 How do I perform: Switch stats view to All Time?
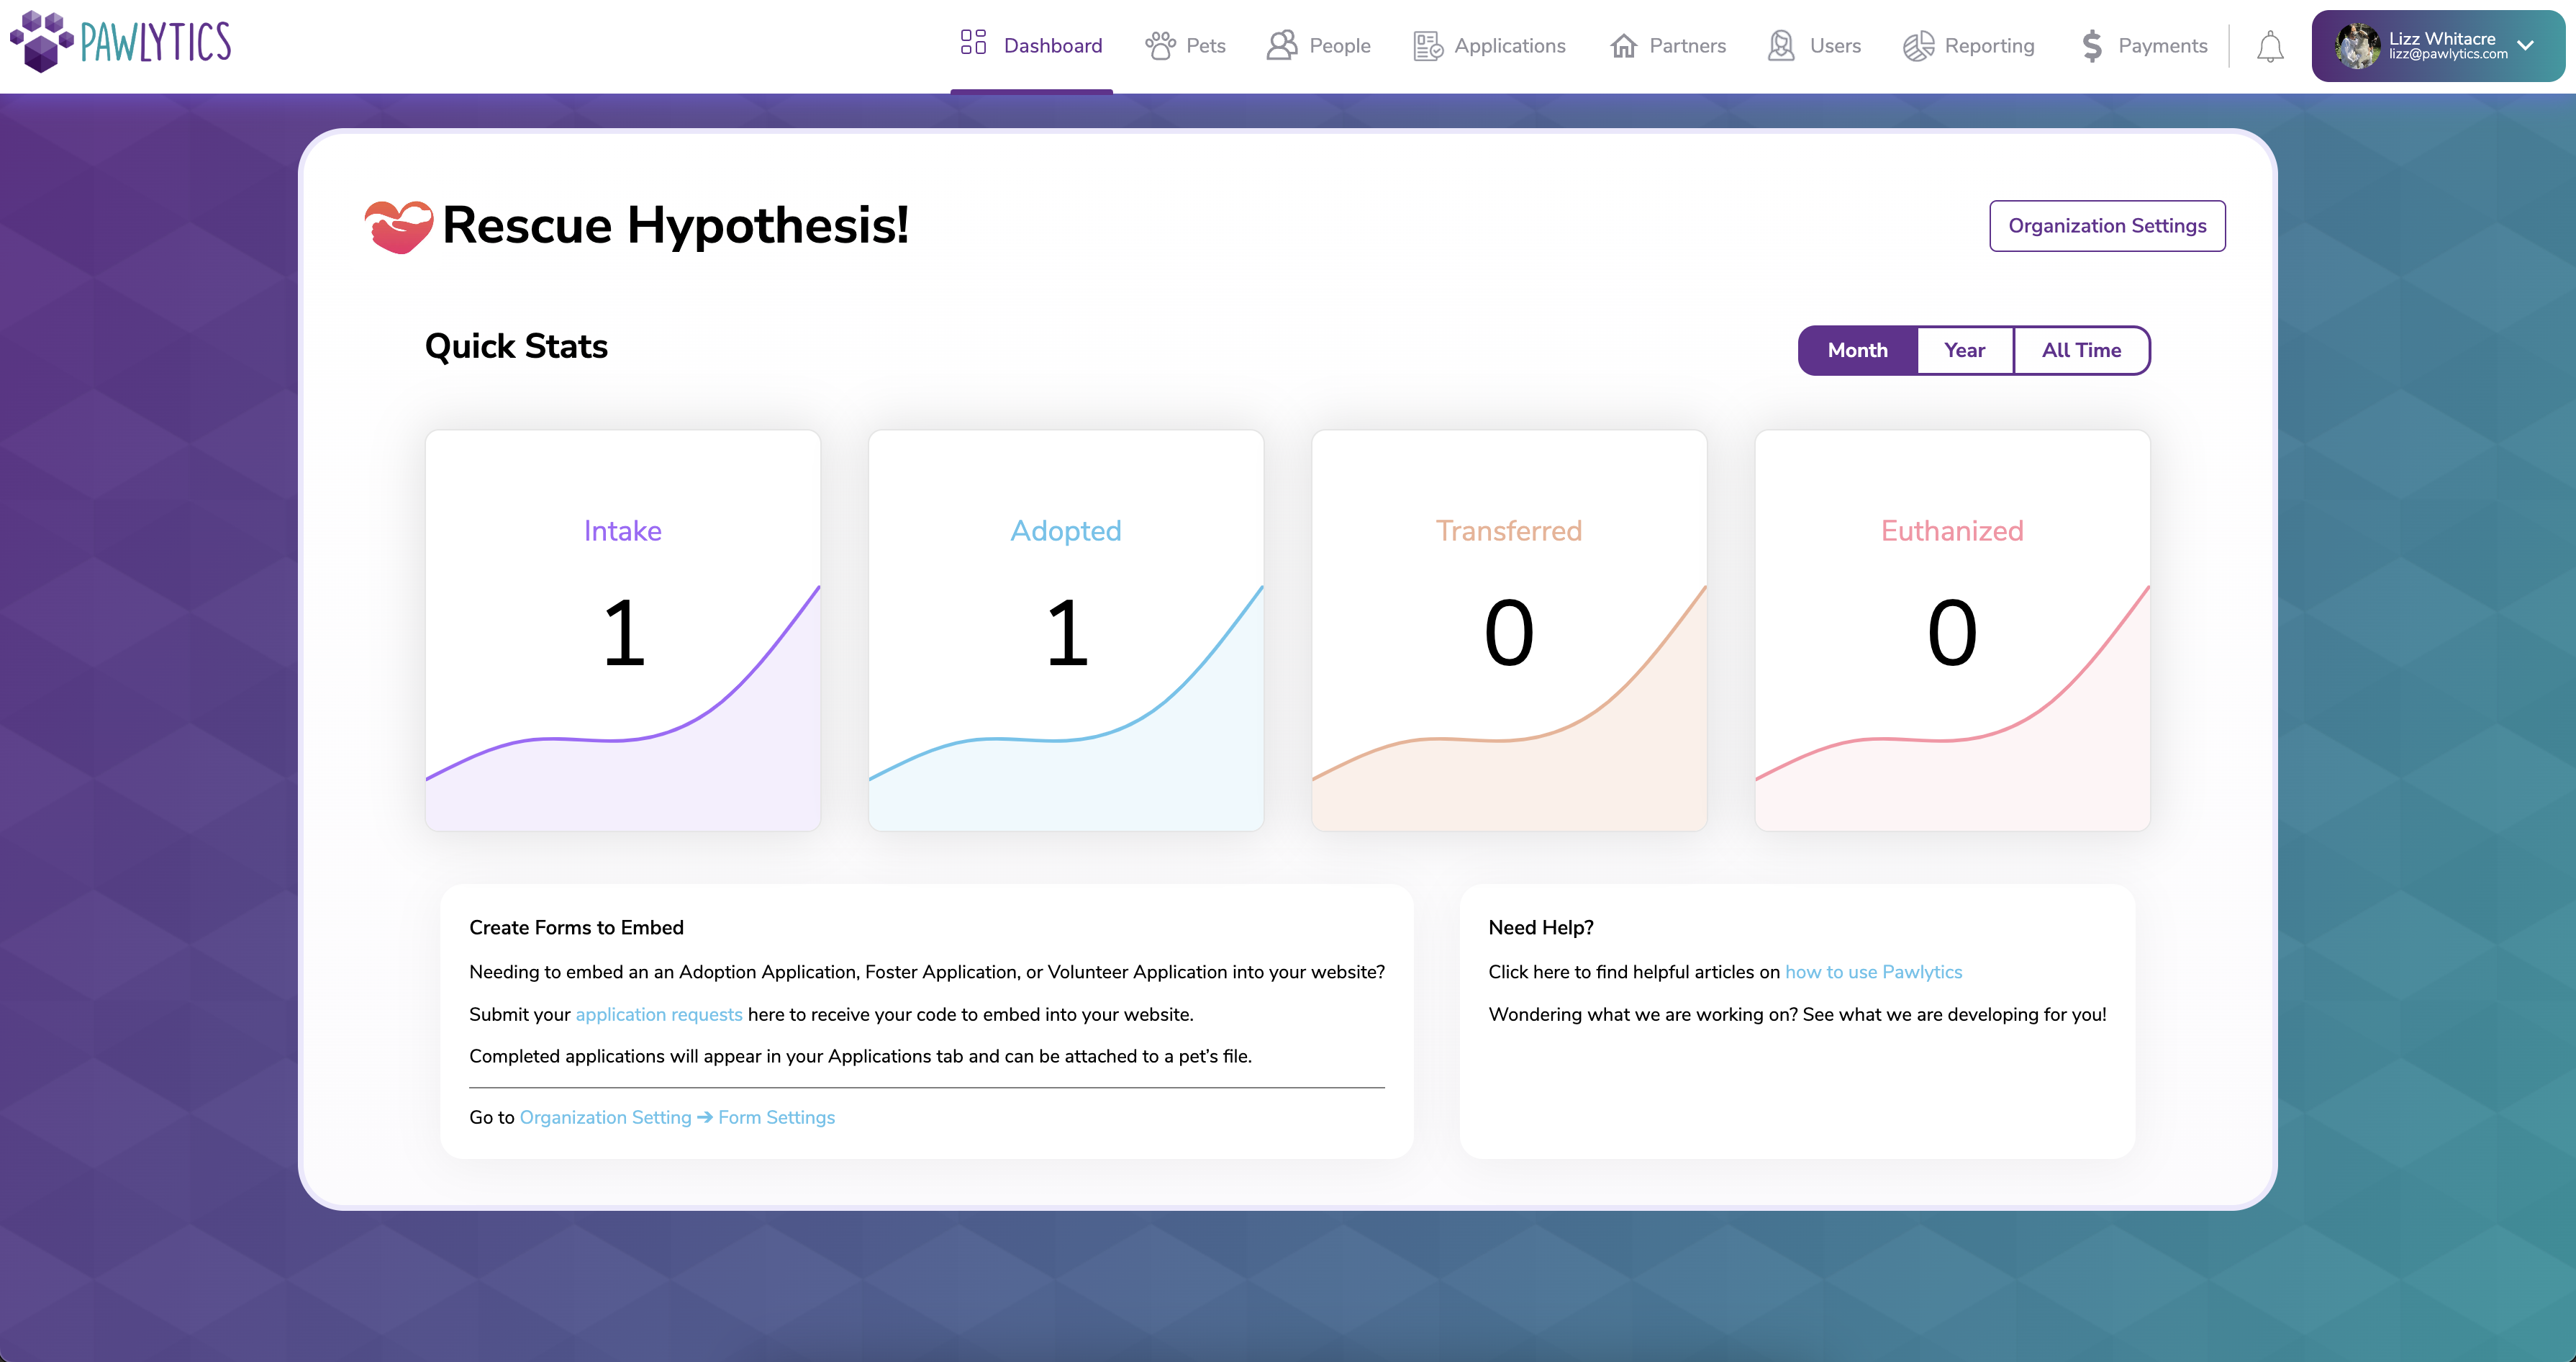click(x=2081, y=351)
